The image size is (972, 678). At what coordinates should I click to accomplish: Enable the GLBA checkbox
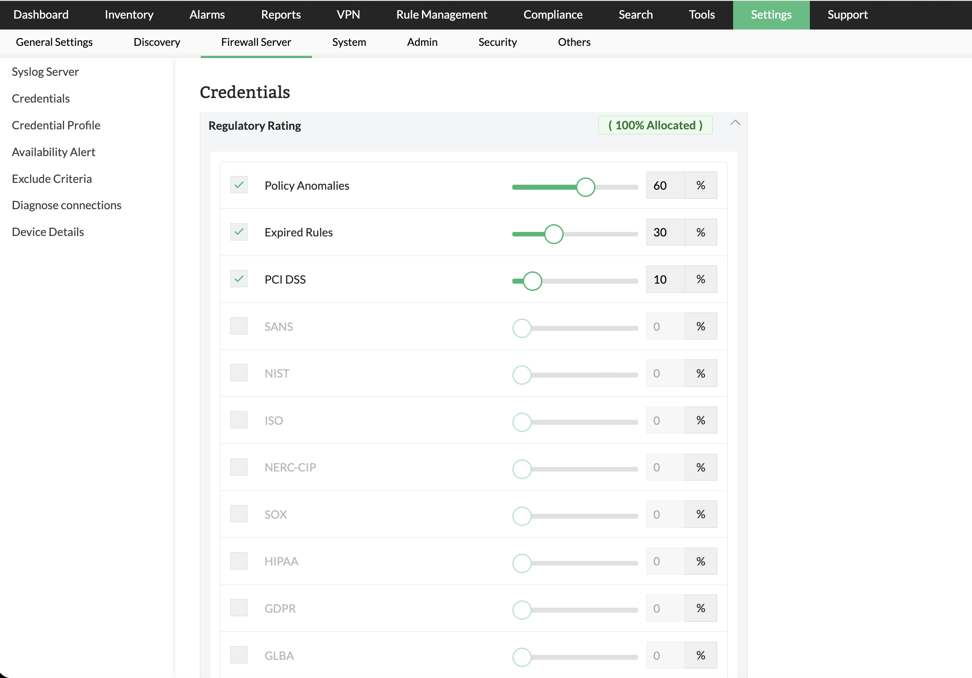click(x=239, y=655)
